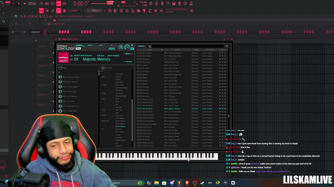334x187 pixels.
Task: Open the microphone recording icon
Action: click(162, 4)
